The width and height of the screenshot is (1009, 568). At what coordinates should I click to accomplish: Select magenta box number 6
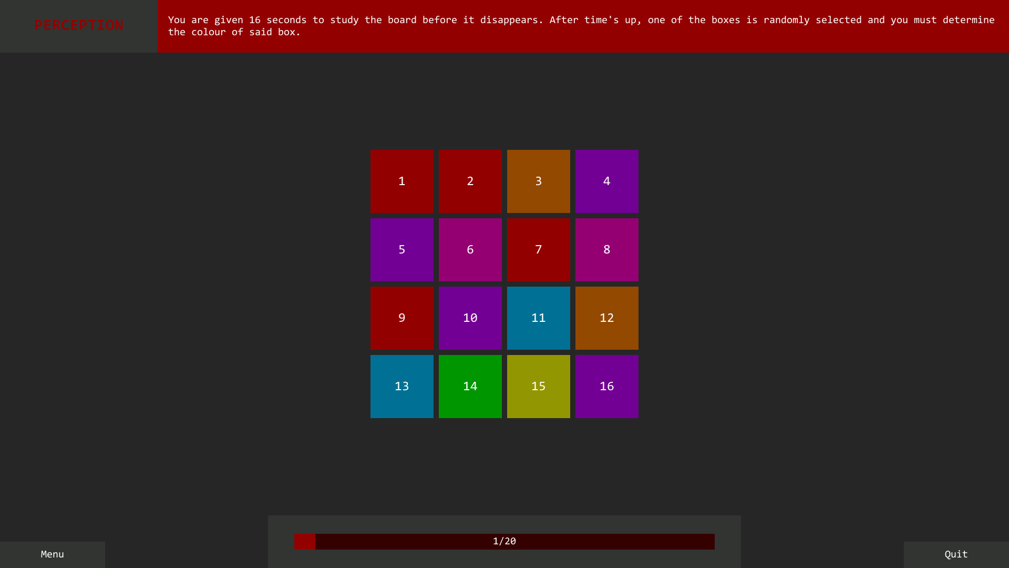(x=470, y=250)
